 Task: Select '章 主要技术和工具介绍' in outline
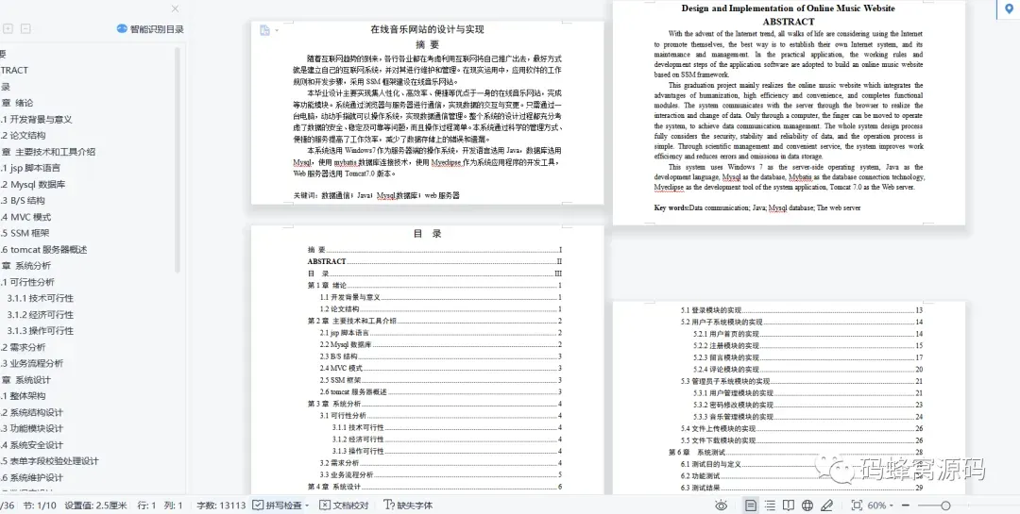pyautogui.click(x=48, y=152)
